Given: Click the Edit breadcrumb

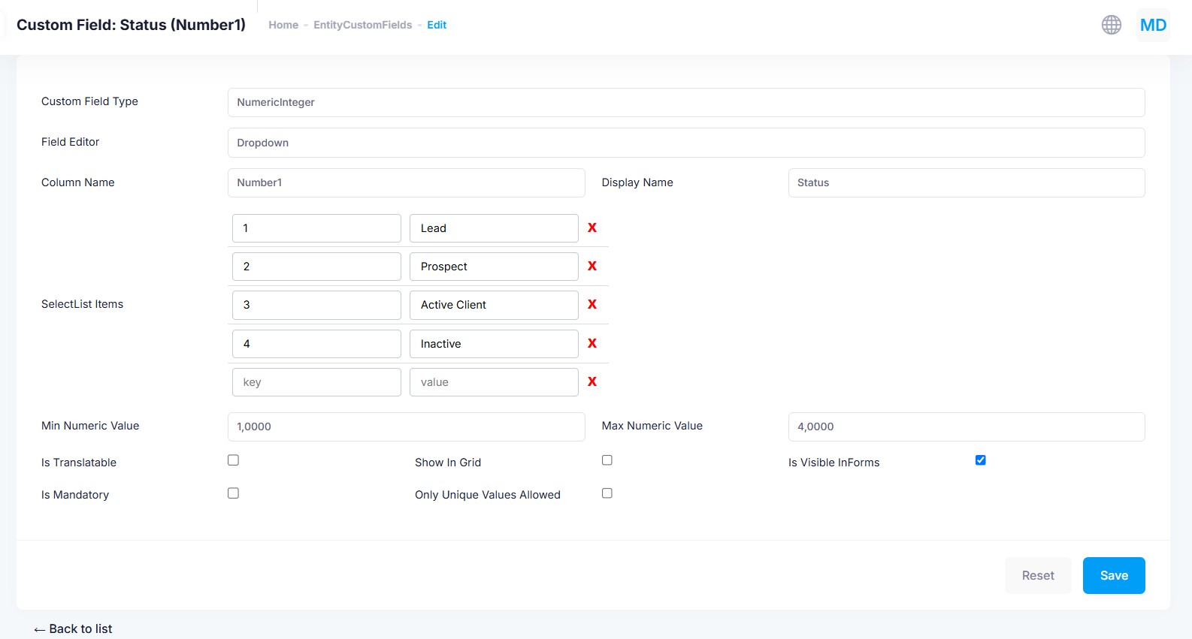Looking at the screenshot, I should click(437, 25).
